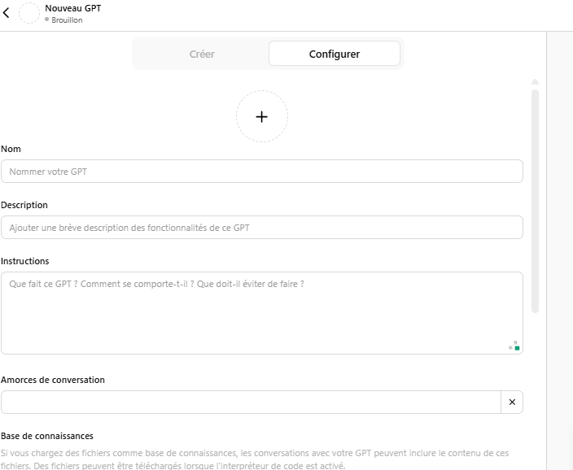This screenshot has height=470, width=573.
Task: Click the Description input field
Action: (x=262, y=228)
